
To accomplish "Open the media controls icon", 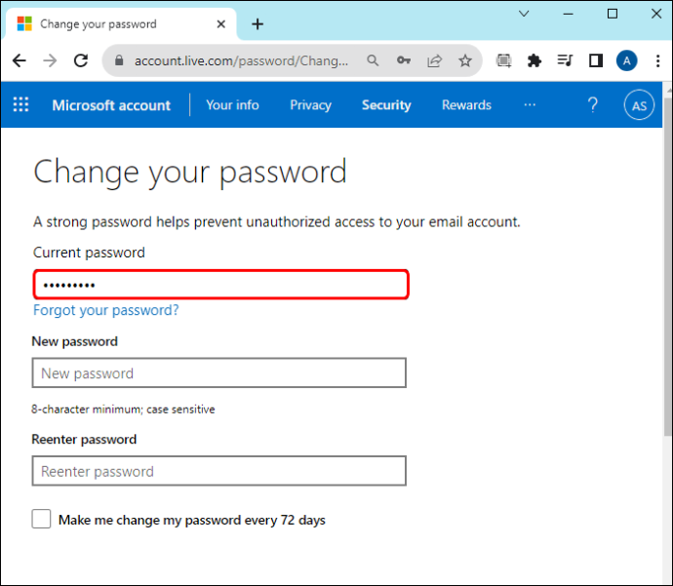I will pos(565,60).
